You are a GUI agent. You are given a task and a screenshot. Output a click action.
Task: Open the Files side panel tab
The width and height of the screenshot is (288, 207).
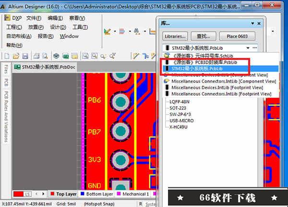[x=6, y=69]
